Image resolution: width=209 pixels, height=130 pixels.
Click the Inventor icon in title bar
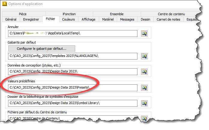click(4, 4)
